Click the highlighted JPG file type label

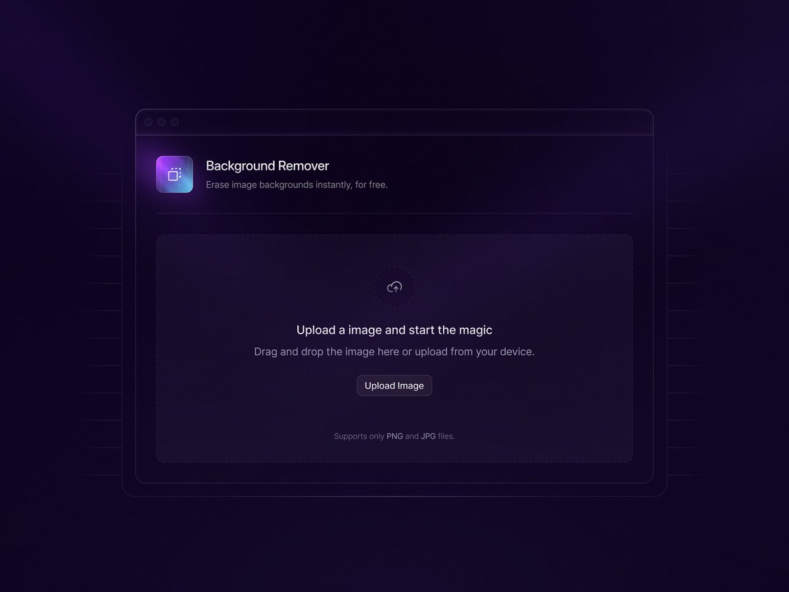tap(428, 436)
